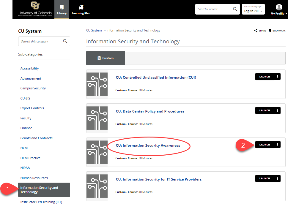The height and width of the screenshot is (204, 288).
Task: Open the three-dot menu for the CUI course
Action: point(277,76)
